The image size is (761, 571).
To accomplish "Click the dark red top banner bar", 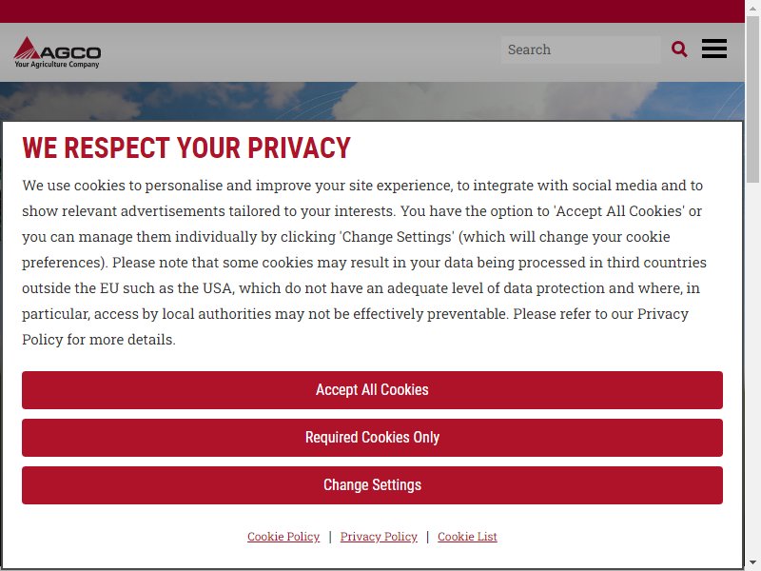I will tap(372, 11).
